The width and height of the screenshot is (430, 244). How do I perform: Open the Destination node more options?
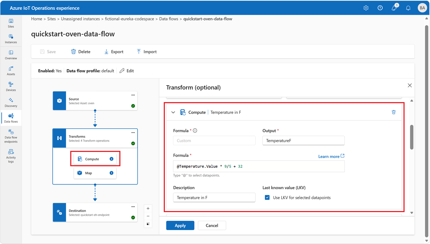[133, 207]
